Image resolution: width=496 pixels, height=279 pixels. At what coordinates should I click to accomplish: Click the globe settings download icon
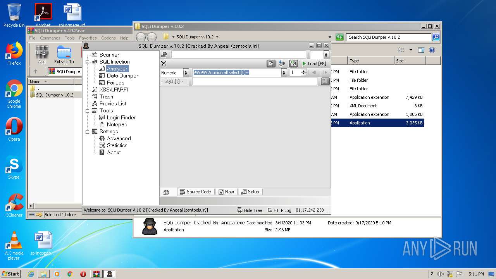pyautogui.click(x=282, y=64)
